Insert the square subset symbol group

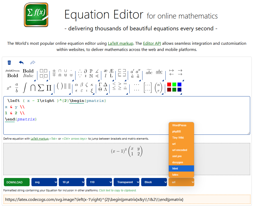point(122,73)
